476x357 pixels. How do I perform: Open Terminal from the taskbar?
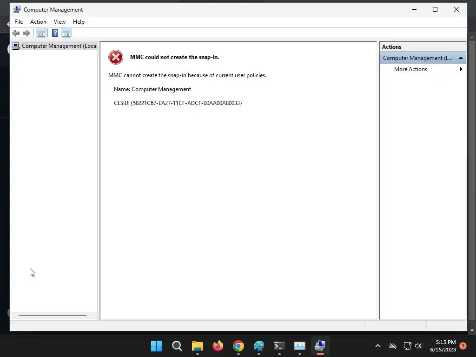[279, 346]
